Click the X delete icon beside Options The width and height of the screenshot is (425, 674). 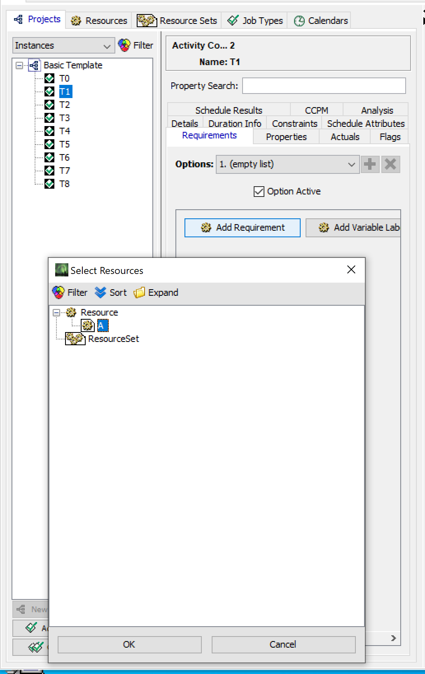pos(390,164)
